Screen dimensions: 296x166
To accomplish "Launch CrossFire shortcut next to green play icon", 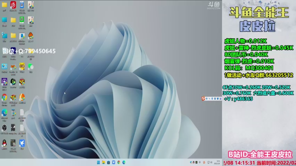I will coord(22,82).
